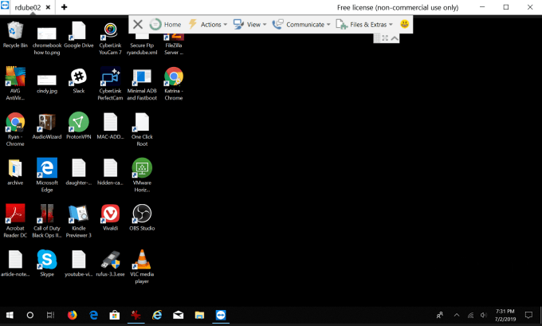The width and height of the screenshot is (542, 326).
Task: Select the VMware Horizon shortcut
Action: pos(142,175)
